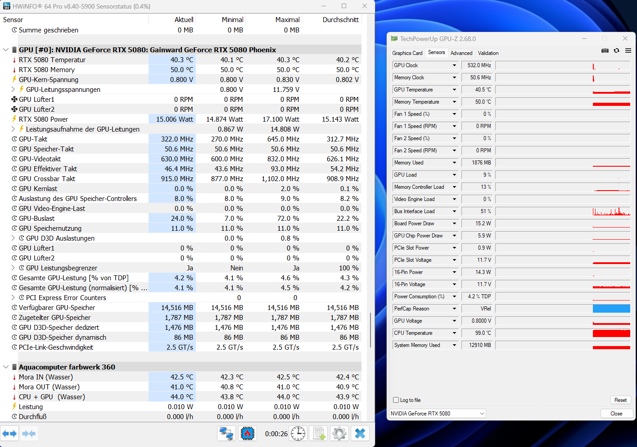This screenshot has height=447, width=637.
Task: Open PerfCap Reason sensor dropdown
Action: (454, 309)
